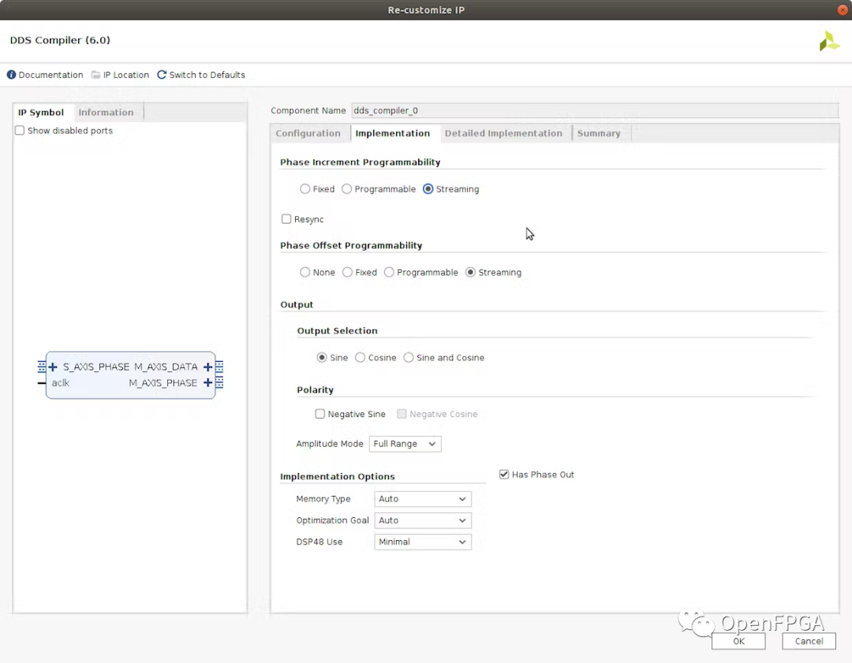The image size is (852, 663).
Task: Click the M_AXIS_PHASE port label
Action: [163, 383]
